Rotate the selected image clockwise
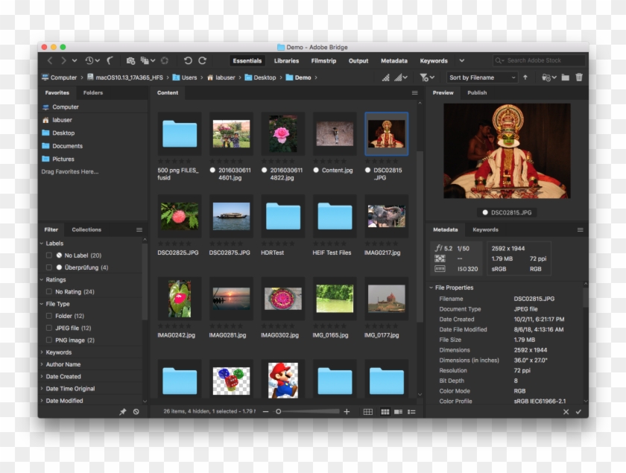The width and height of the screenshot is (626, 473). click(202, 60)
